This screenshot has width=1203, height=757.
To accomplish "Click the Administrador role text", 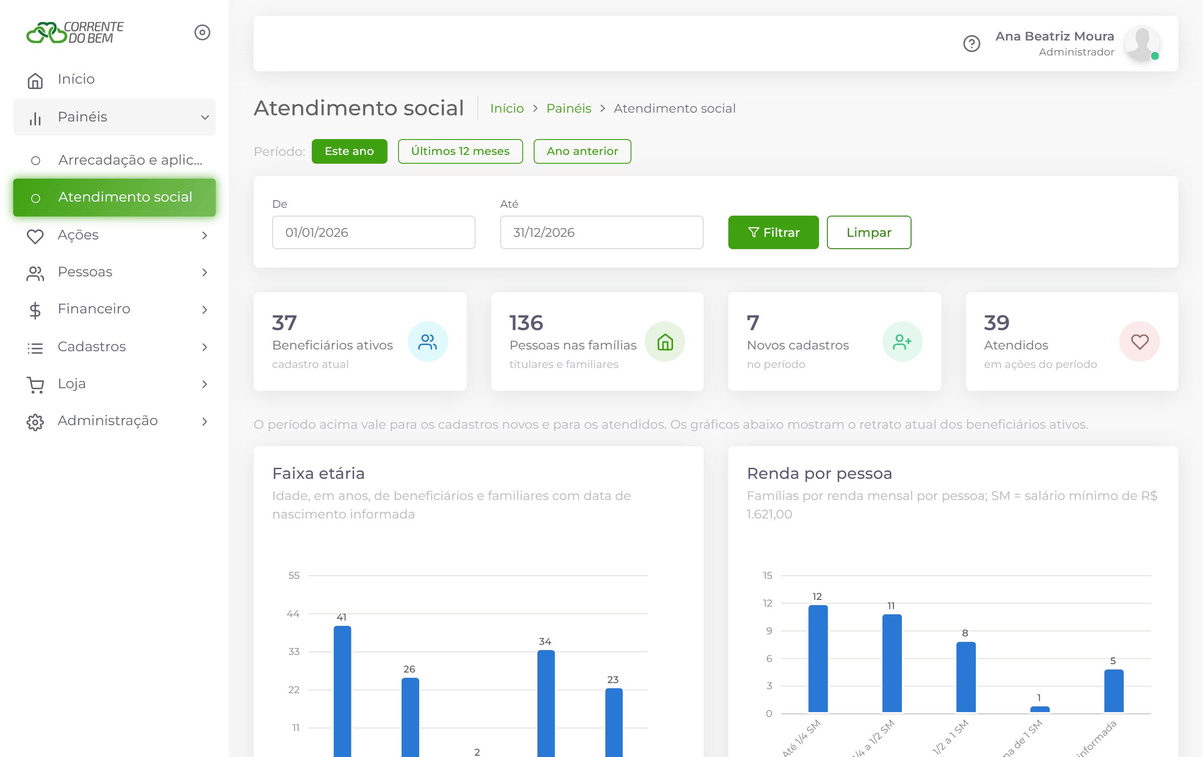I will pos(1076,52).
